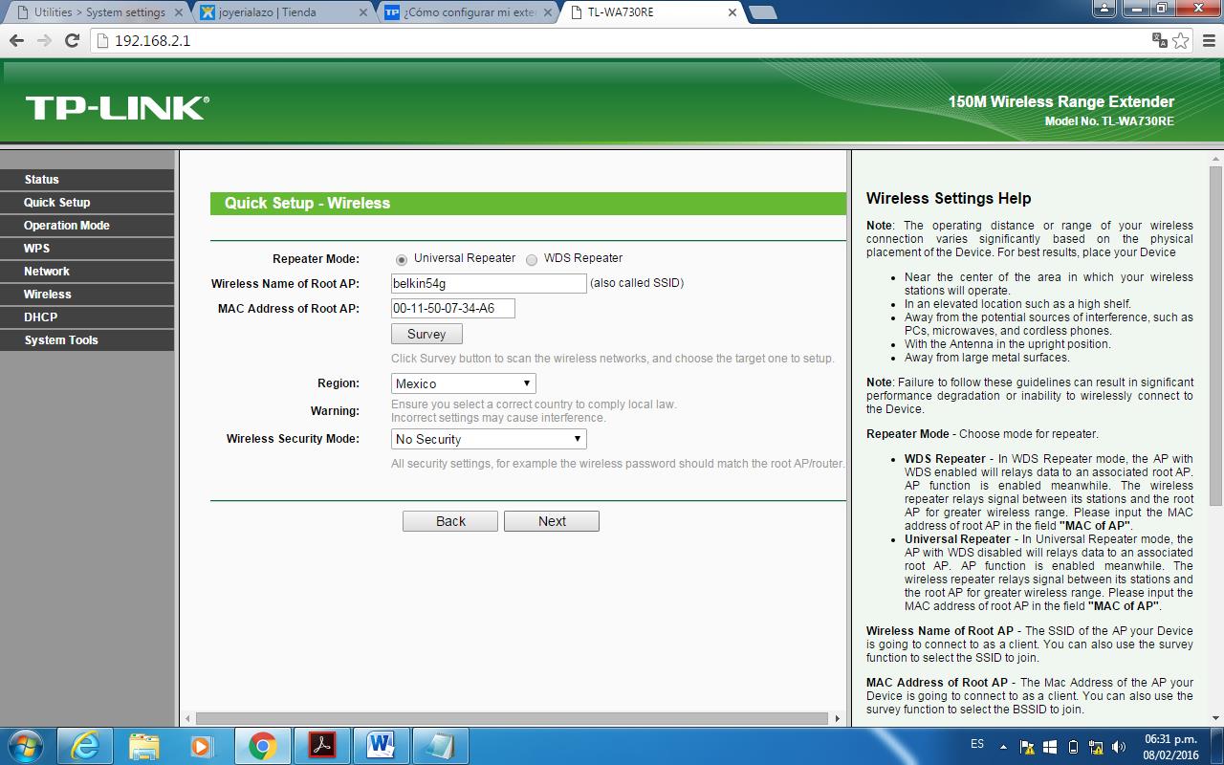The height and width of the screenshot is (765, 1224).
Task: Click the Back button
Action: 450,521
